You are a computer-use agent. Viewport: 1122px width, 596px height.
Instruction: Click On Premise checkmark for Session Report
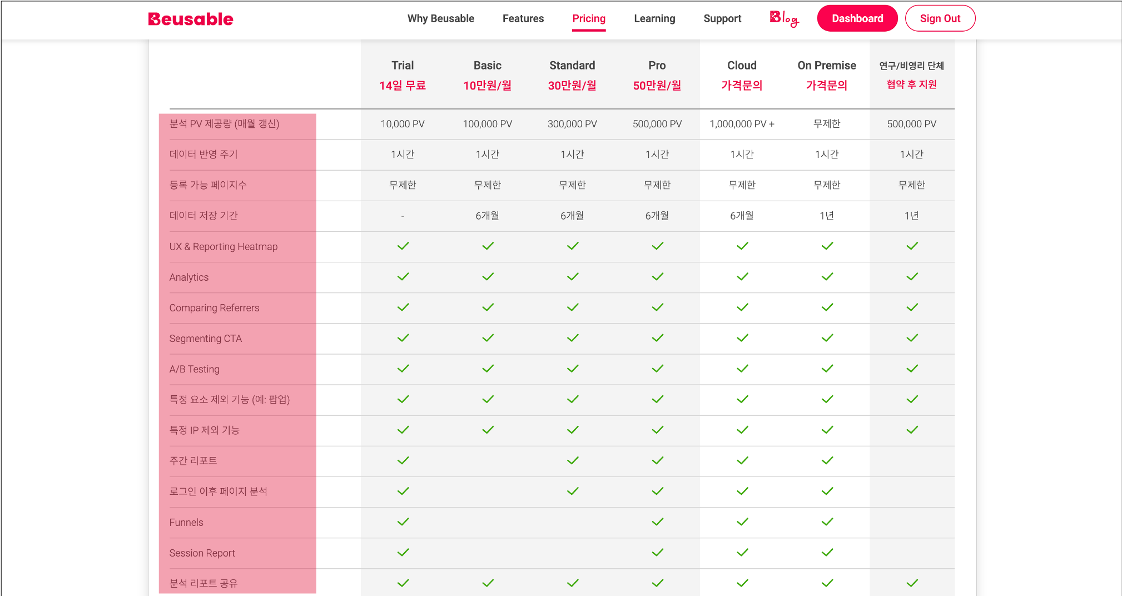(827, 552)
